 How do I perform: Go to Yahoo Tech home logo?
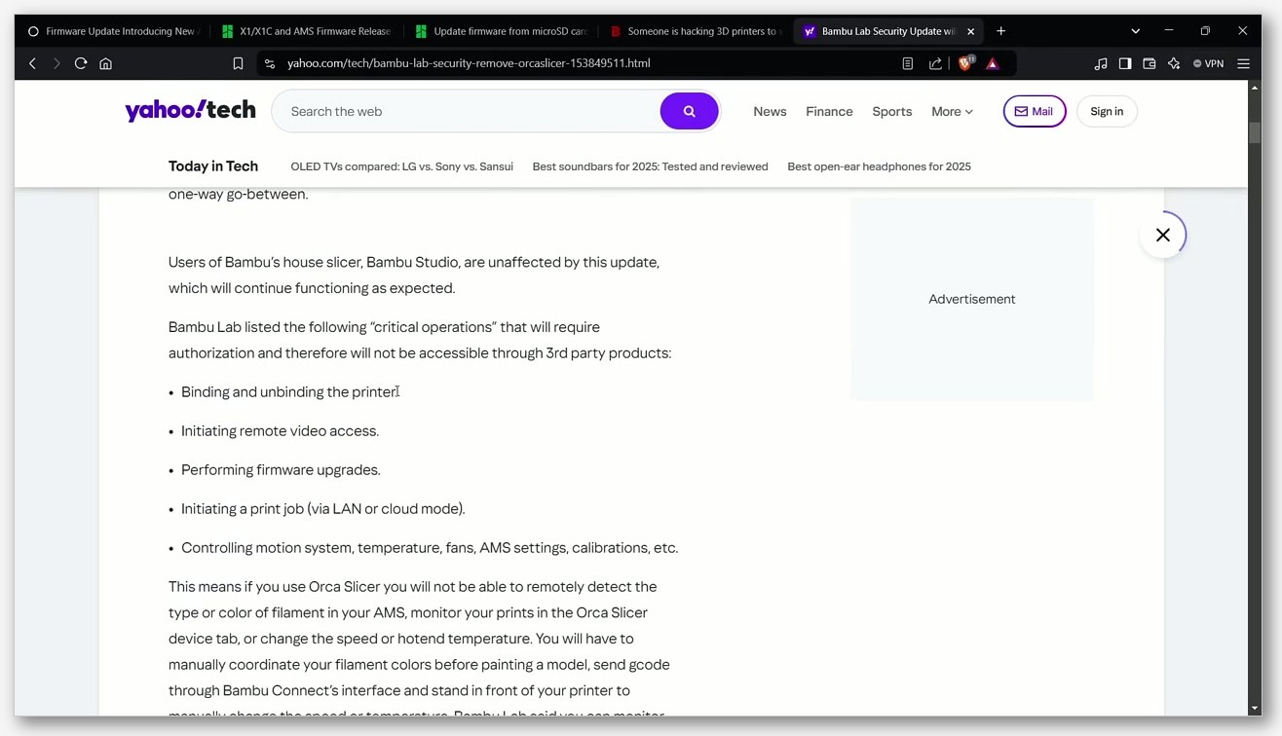pos(190,111)
